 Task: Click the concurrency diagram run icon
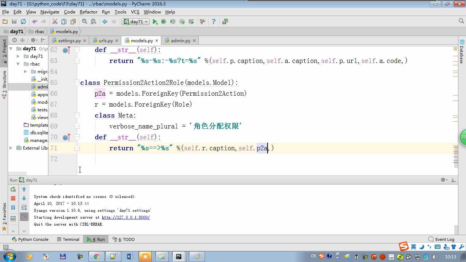tap(191, 22)
